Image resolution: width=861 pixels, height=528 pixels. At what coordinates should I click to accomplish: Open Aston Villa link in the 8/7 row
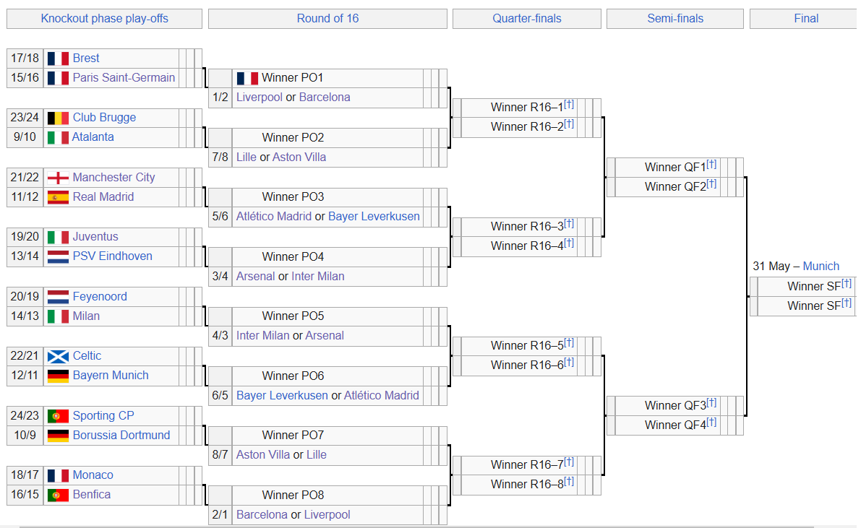tap(263, 455)
